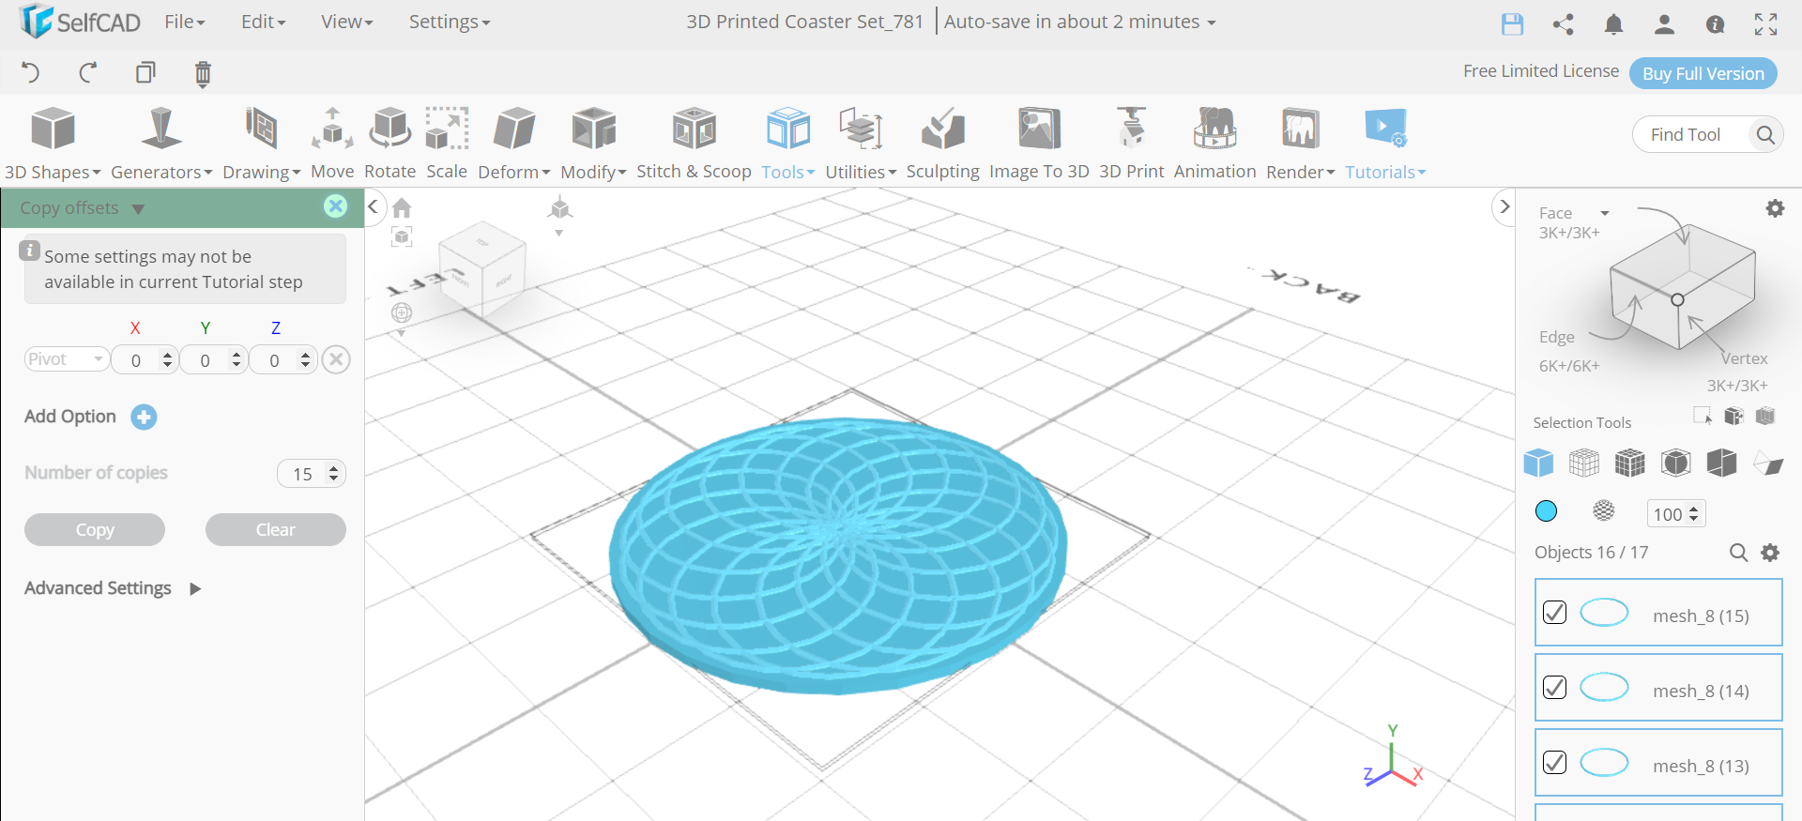Click the Save floppy disk icon
Screen dimensions: 1802x821
[1512, 24]
